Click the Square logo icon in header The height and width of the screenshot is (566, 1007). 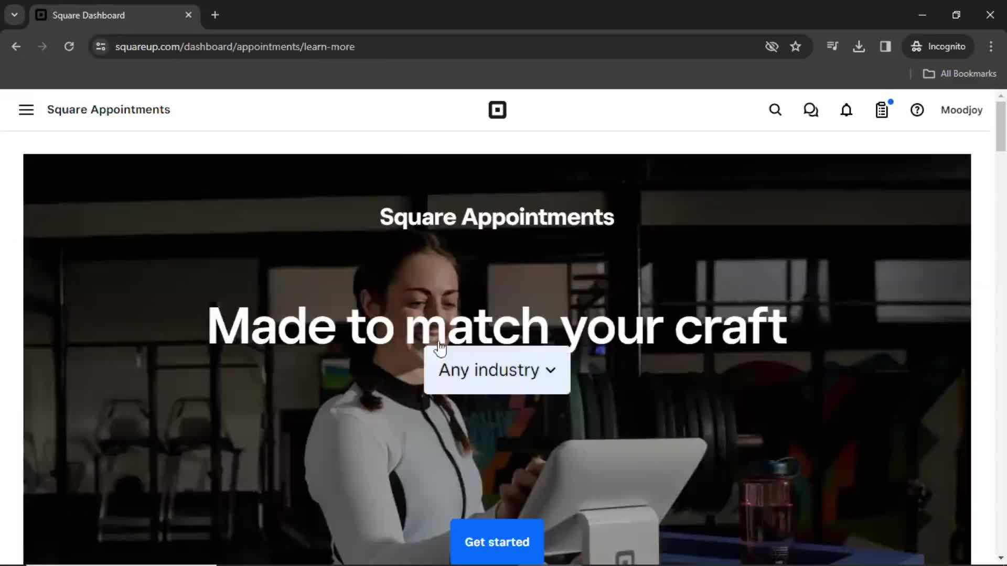[x=498, y=110]
